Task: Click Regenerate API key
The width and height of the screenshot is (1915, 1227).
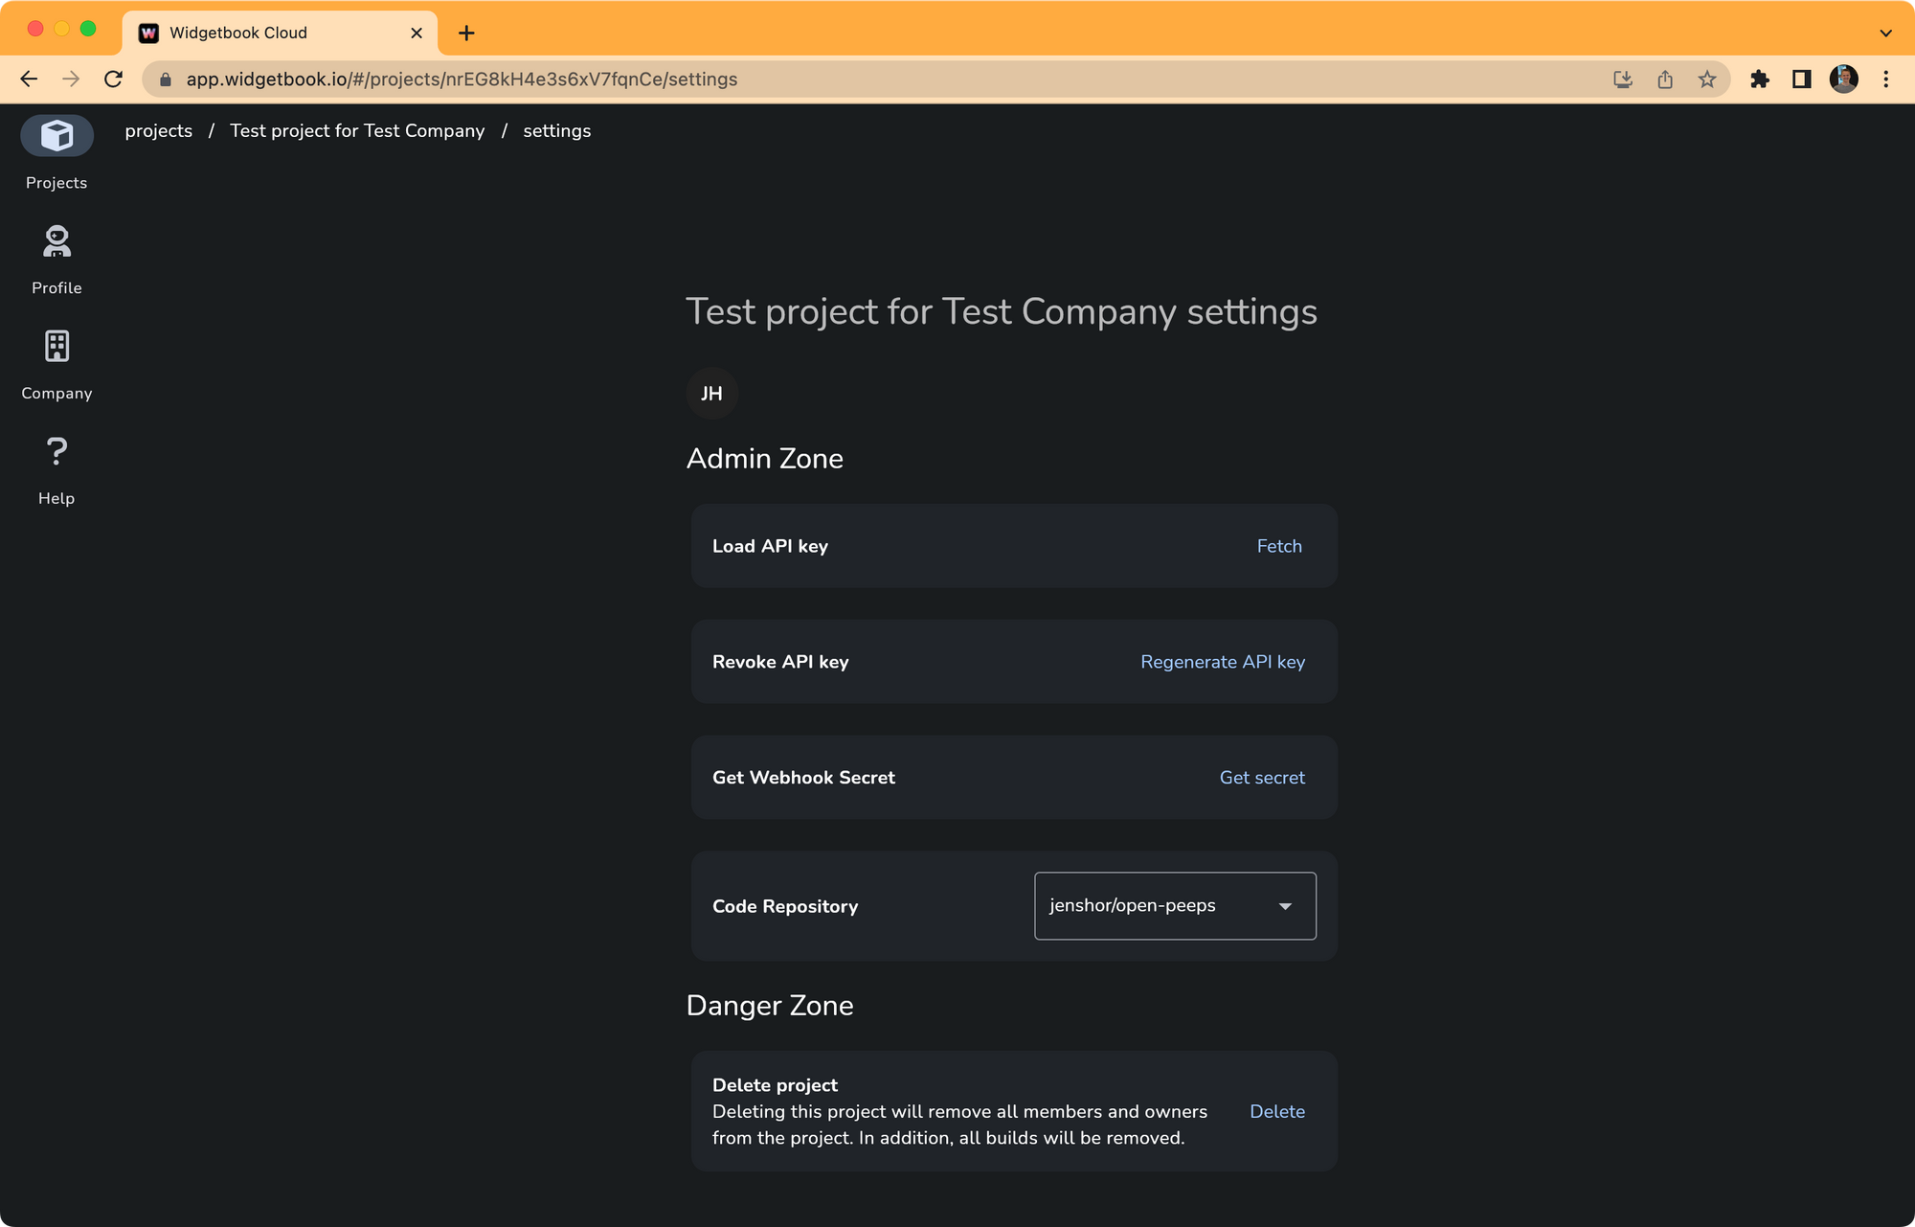Action: click(1222, 662)
